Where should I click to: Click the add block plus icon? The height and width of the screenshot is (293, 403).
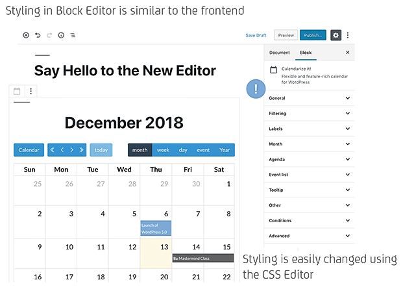coord(26,35)
